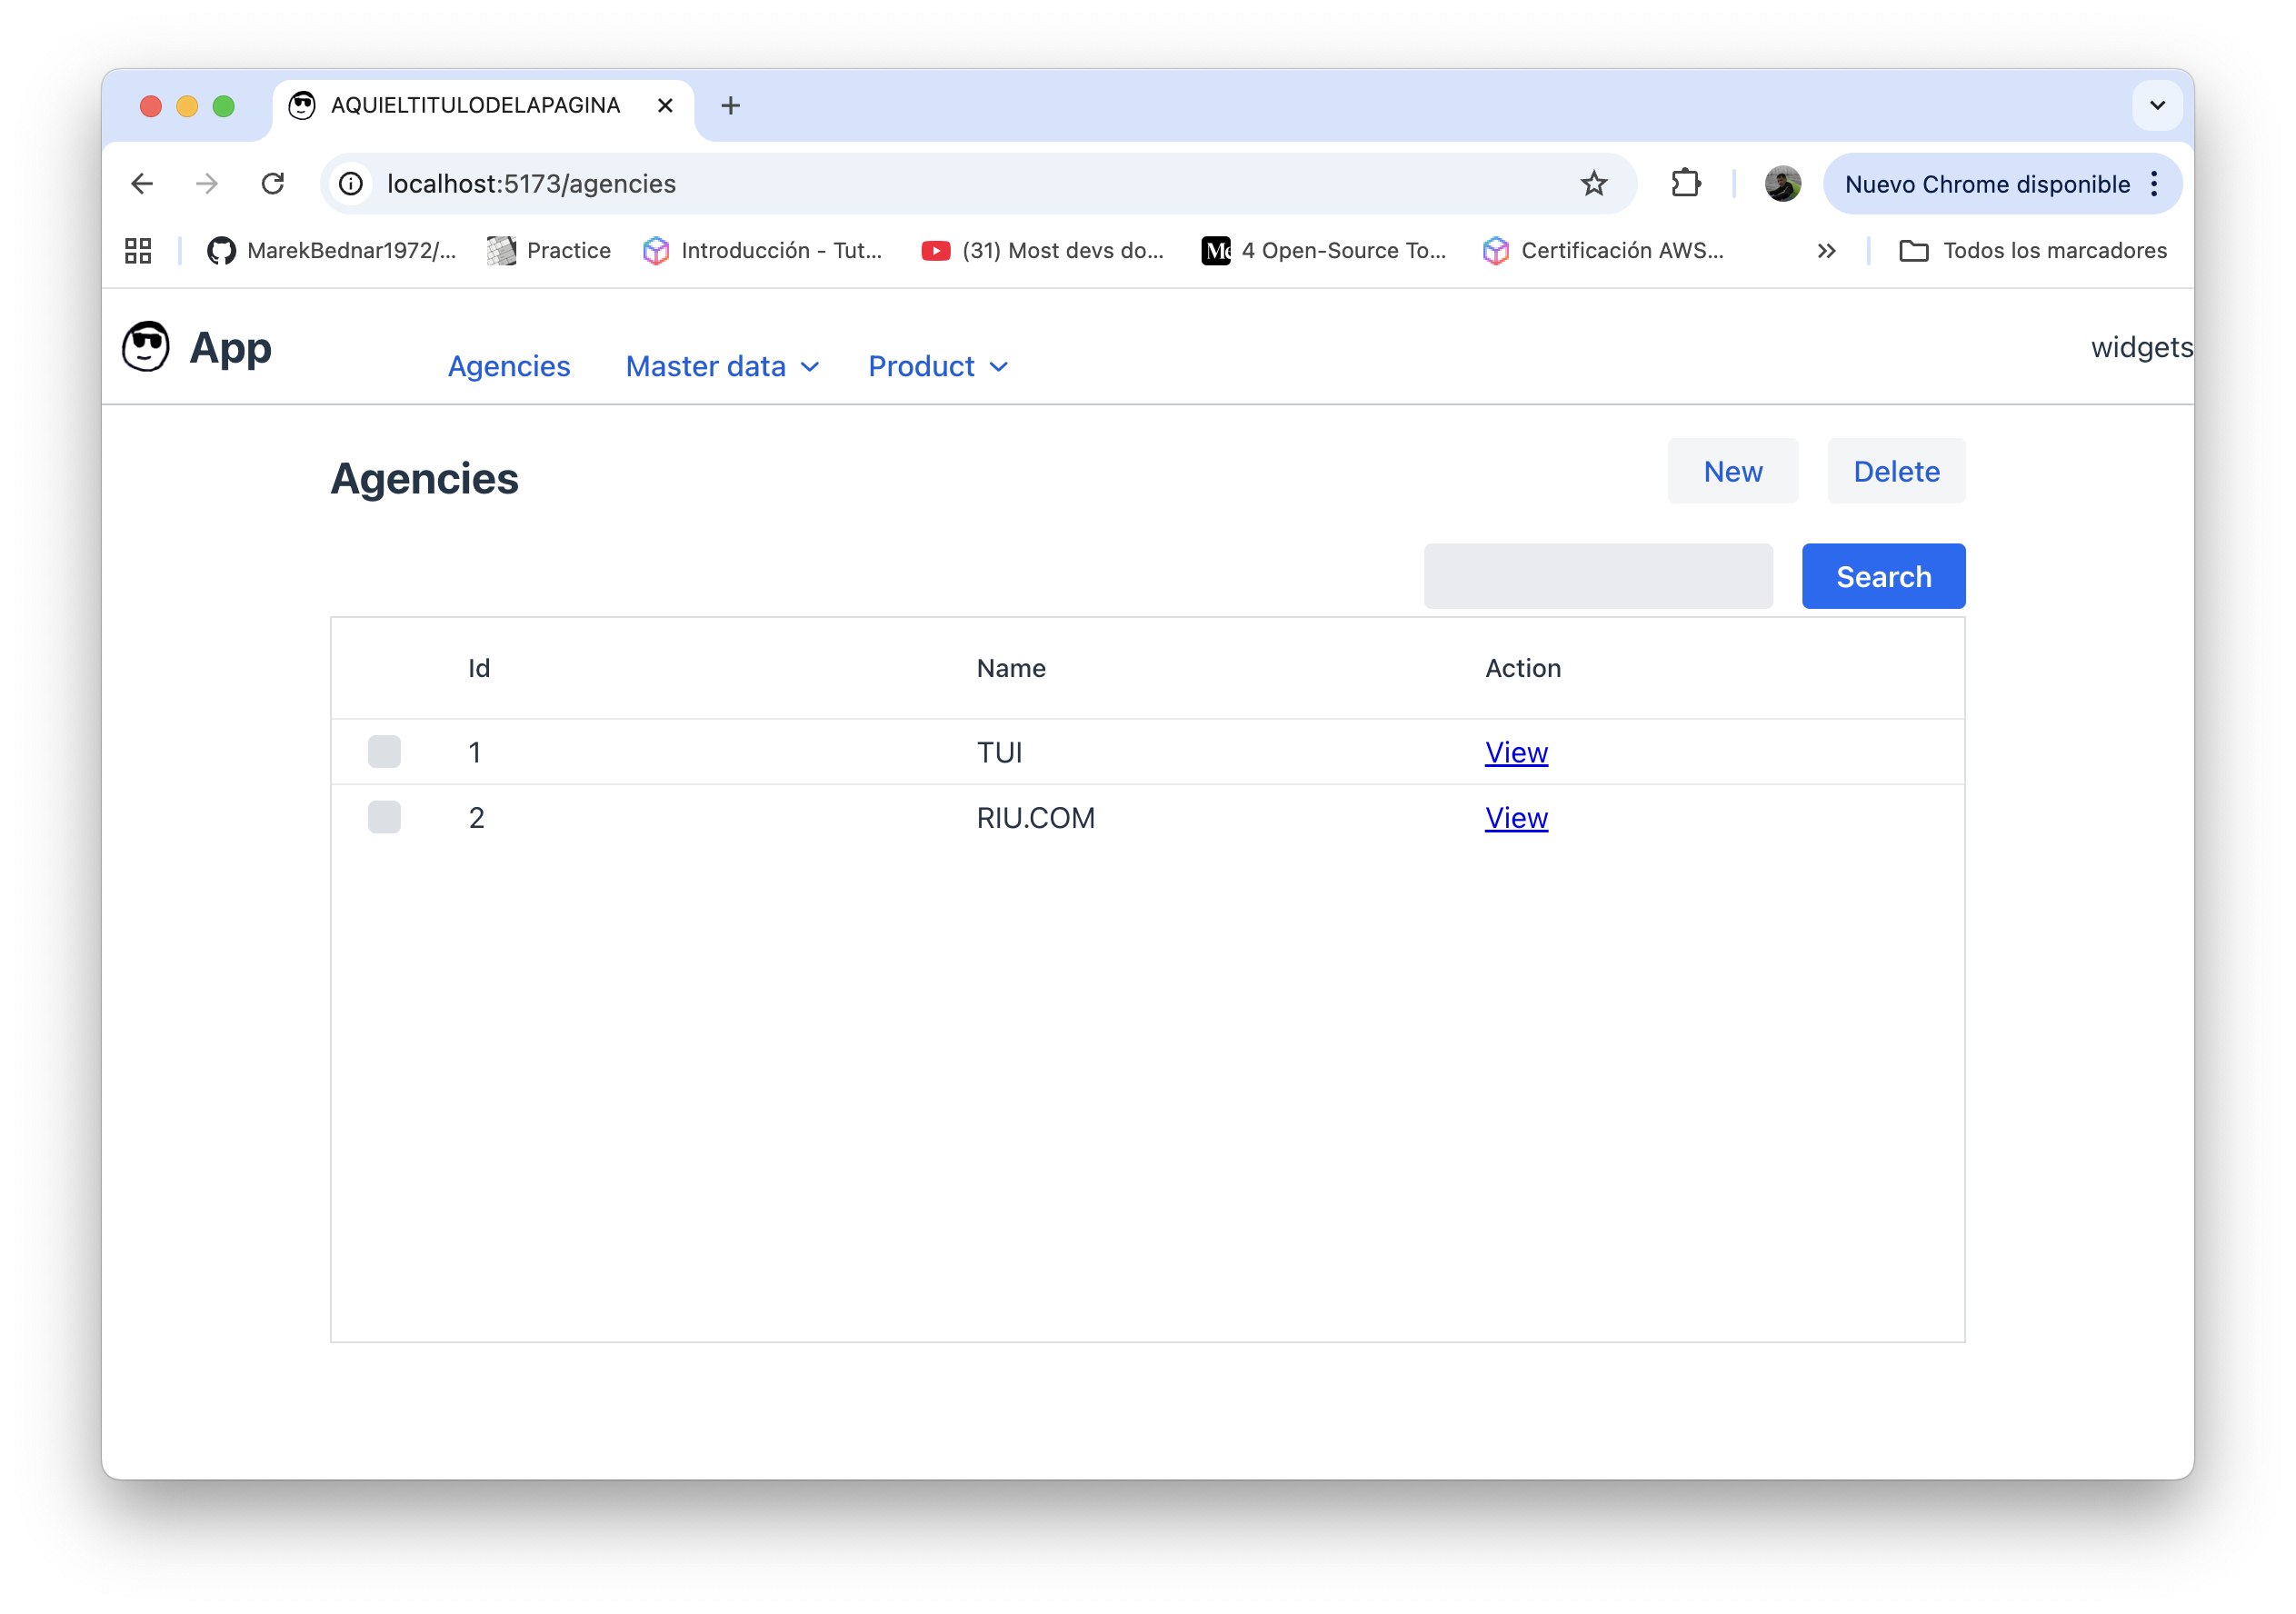Image resolution: width=2296 pixels, height=1614 pixels.
Task: Open the Product dropdown menu
Action: [937, 367]
